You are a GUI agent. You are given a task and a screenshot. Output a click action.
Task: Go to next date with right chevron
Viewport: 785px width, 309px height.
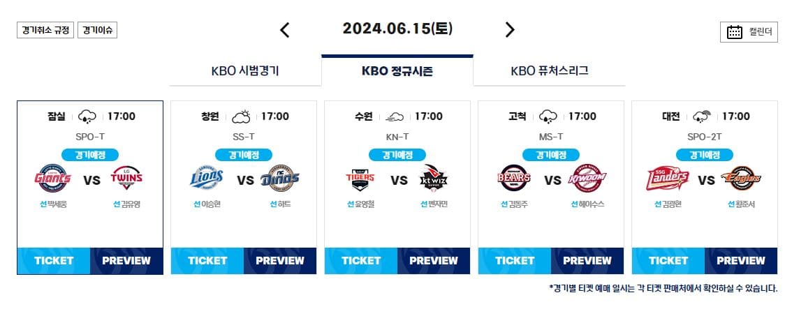coord(510,30)
